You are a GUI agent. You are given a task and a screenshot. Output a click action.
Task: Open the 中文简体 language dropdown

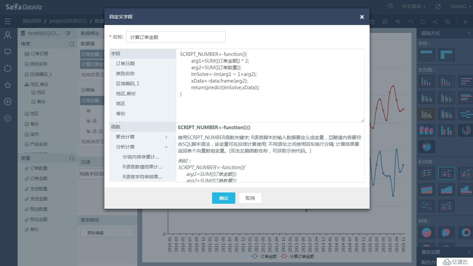tap(414, 6)
